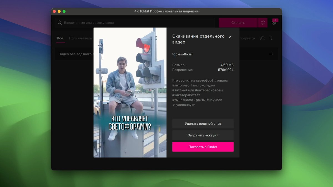Viewport: 333px width, 187px height.
Task: Switch to the Все tab
Action: [x=60, y=38]
